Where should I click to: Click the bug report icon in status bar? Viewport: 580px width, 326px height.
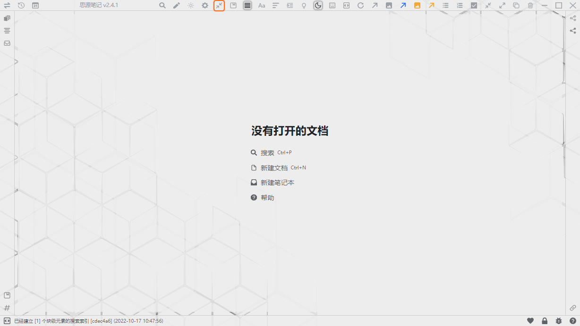tap(559, 321)
